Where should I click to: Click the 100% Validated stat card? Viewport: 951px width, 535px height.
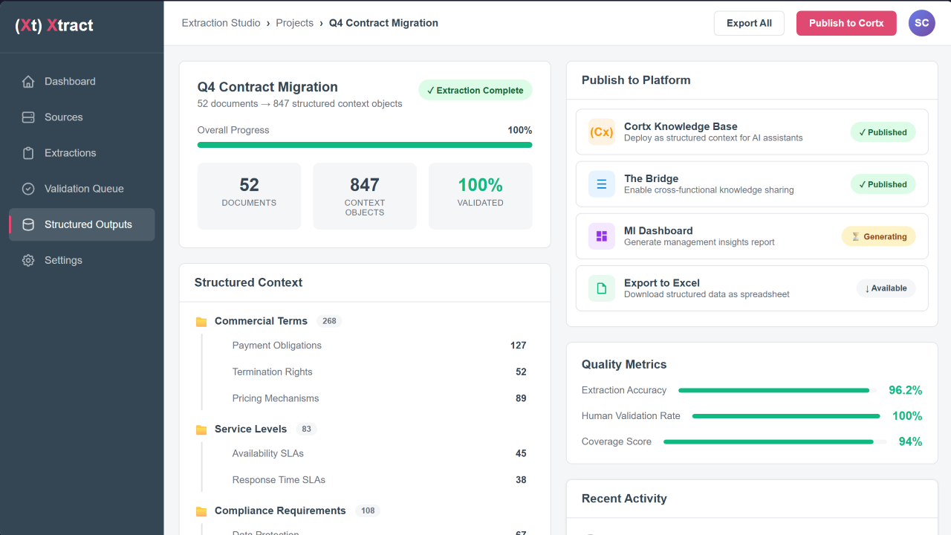pos(481,196)
